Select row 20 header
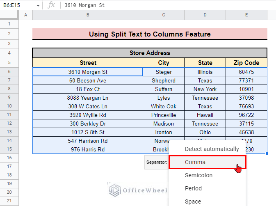276x206 pixels. [9, 192]
